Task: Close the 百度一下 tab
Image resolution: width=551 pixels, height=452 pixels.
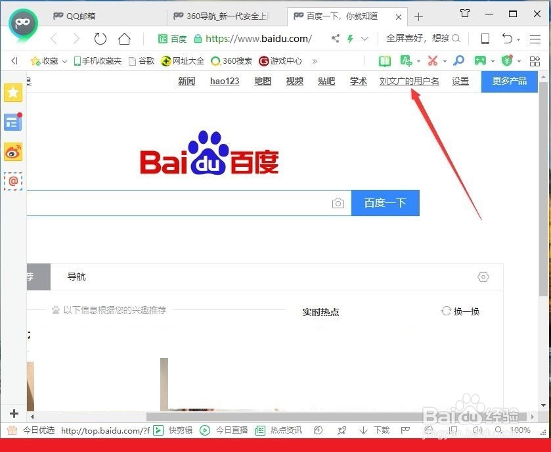Action: [x=399, y=17]
